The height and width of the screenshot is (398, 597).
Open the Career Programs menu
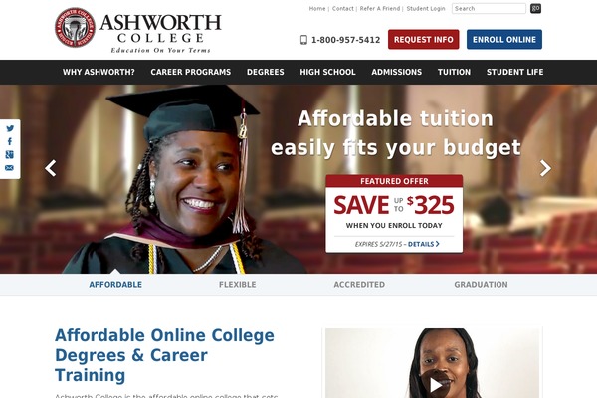(190, 72)
